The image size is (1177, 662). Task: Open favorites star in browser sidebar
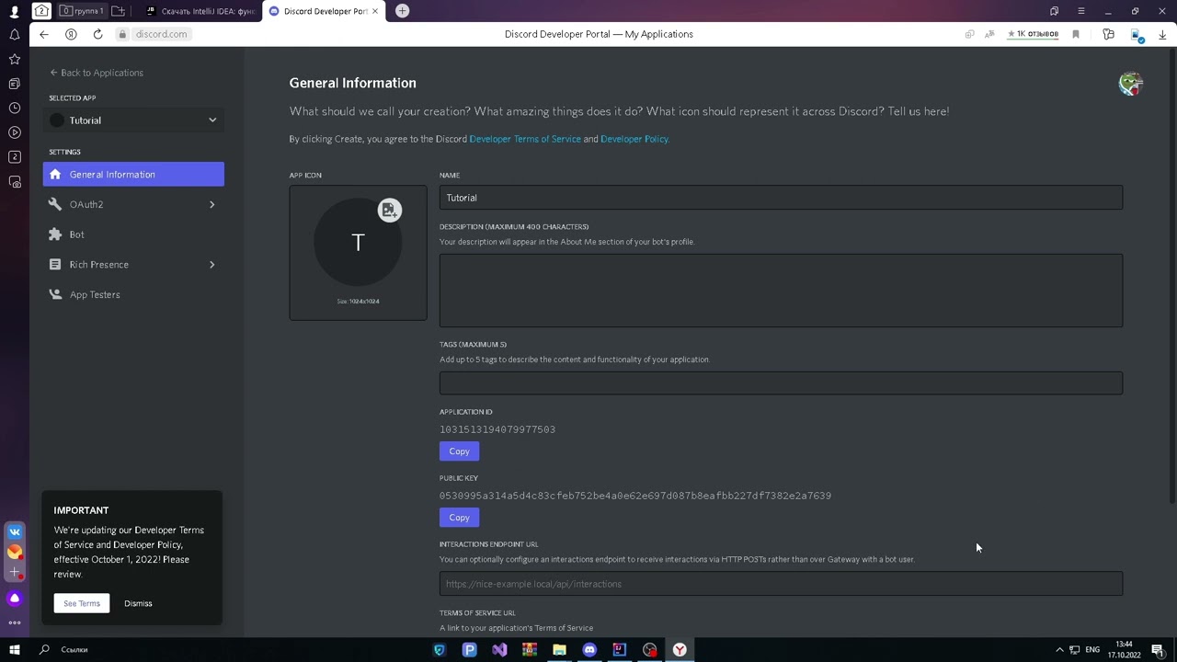[14, 59]
